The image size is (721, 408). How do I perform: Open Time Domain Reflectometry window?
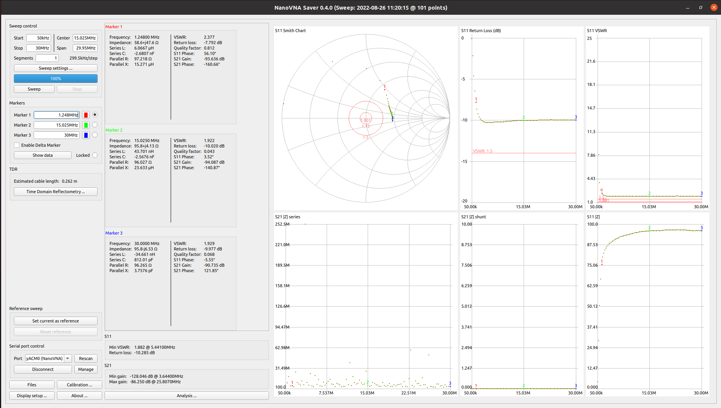pyautogui.click(x=56, y=192)
